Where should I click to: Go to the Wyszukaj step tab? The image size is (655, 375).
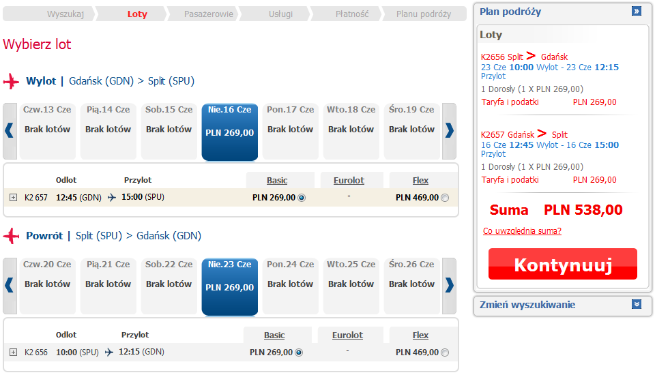click(x=66, y=14)
